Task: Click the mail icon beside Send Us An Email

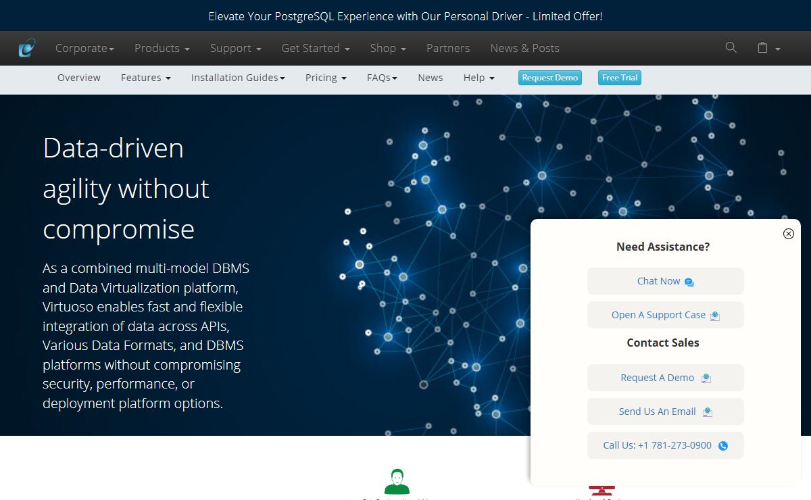Action: tap(708, 412)
